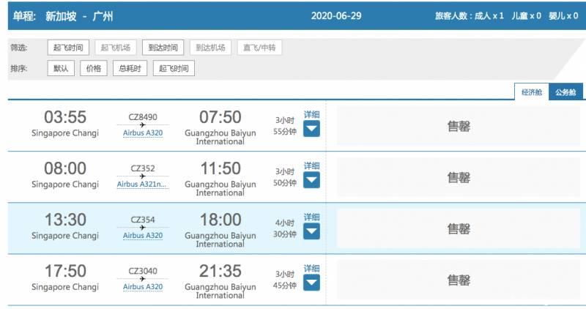Screen dimensions: 586x309
Task: Click the 售罄 cell for flight CZ354
Action: click(459, 228)
